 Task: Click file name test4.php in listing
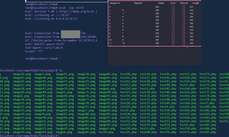(167, 107)
